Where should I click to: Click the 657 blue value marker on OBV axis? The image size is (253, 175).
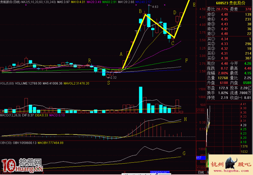[x=199, y=158]
